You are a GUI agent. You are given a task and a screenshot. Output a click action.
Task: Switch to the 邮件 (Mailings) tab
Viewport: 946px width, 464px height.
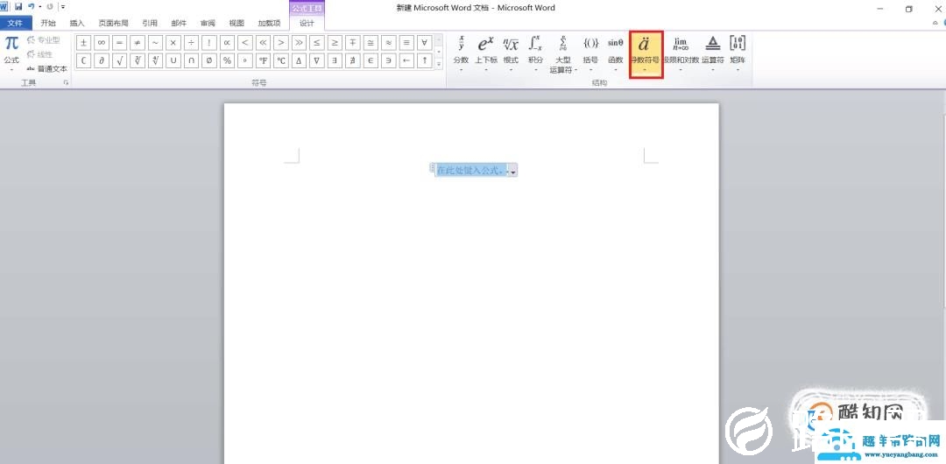point(179,23)
